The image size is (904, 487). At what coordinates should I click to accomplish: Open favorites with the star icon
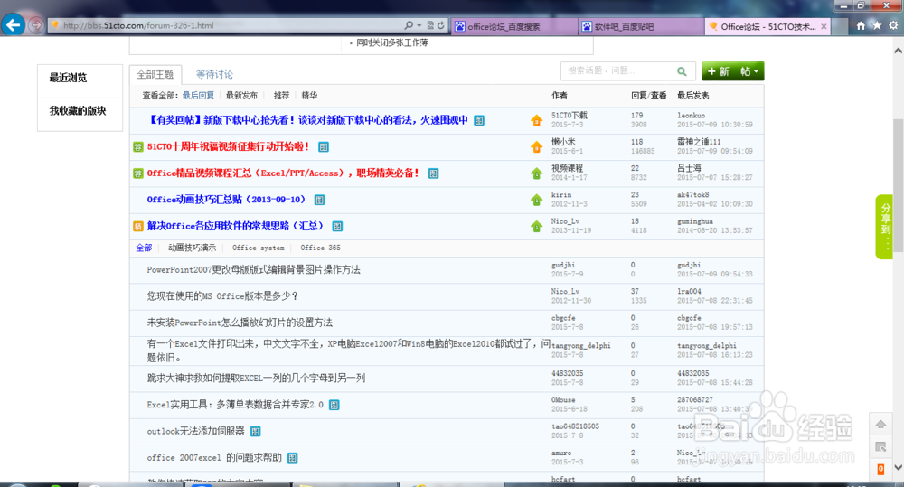point(877,25)
